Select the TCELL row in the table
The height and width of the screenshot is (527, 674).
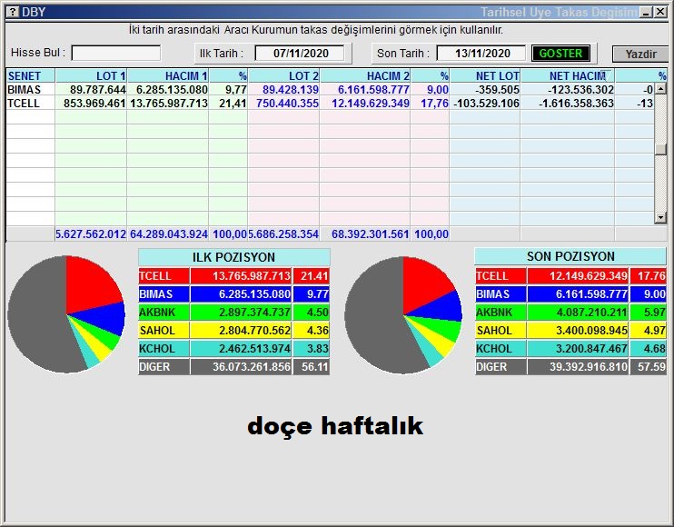[x=330, y=104]
